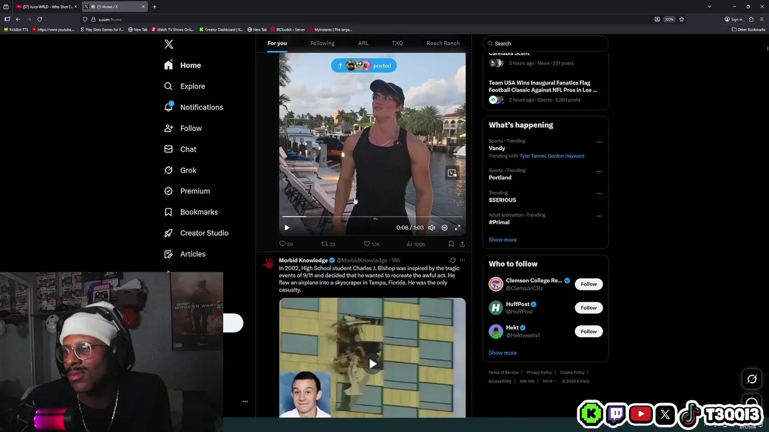Play the video in the top post

pos(287,228)
